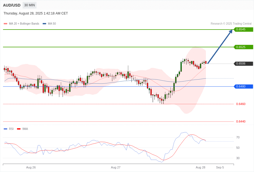
Task: Click the RSI legend label
Action: [11, 129]
